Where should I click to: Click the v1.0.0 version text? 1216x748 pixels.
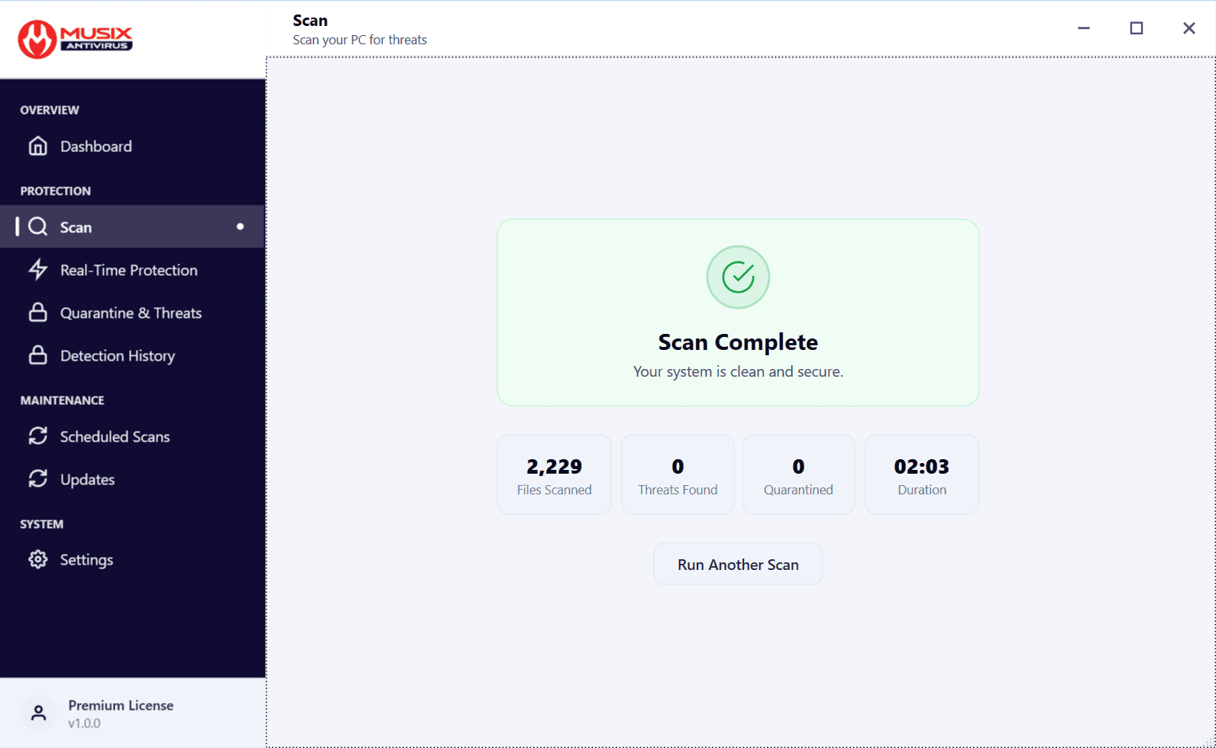click(84, 724)
